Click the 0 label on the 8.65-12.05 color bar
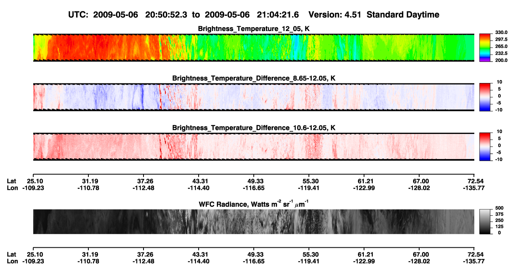This screenshot has height=270, width=527. pos(499,96)
